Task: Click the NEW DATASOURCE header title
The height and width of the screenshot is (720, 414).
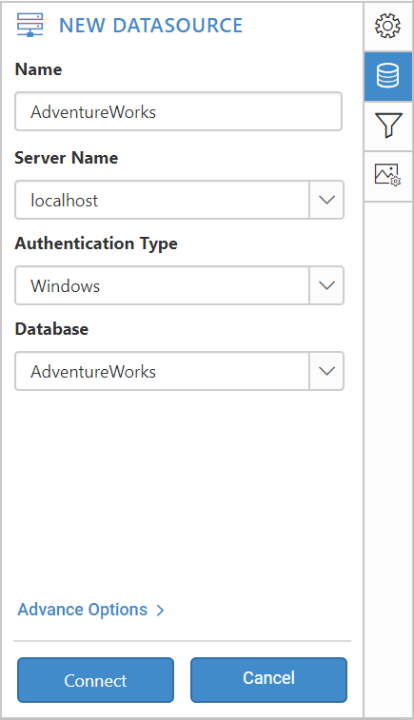Action: (x=150, y=26)
